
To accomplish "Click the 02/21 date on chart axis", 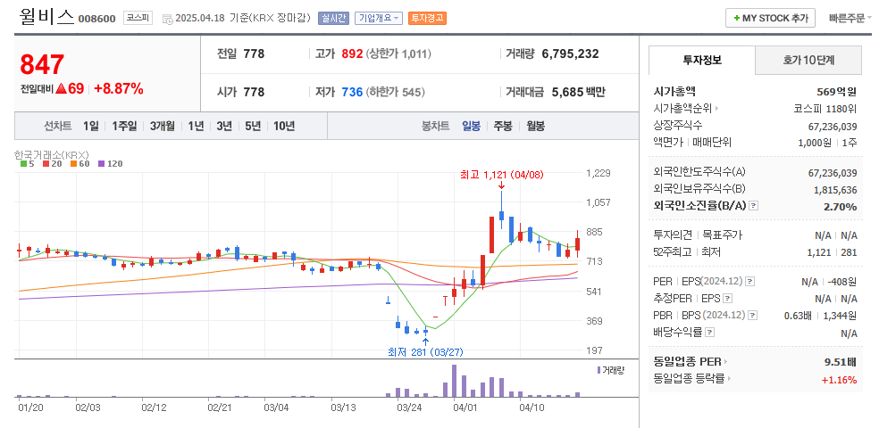I will coord(221,407).
